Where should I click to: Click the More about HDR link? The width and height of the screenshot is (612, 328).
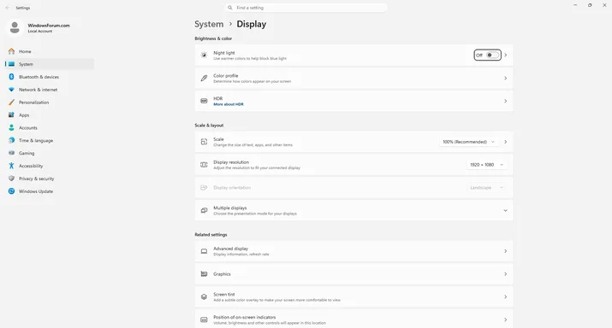229,104
